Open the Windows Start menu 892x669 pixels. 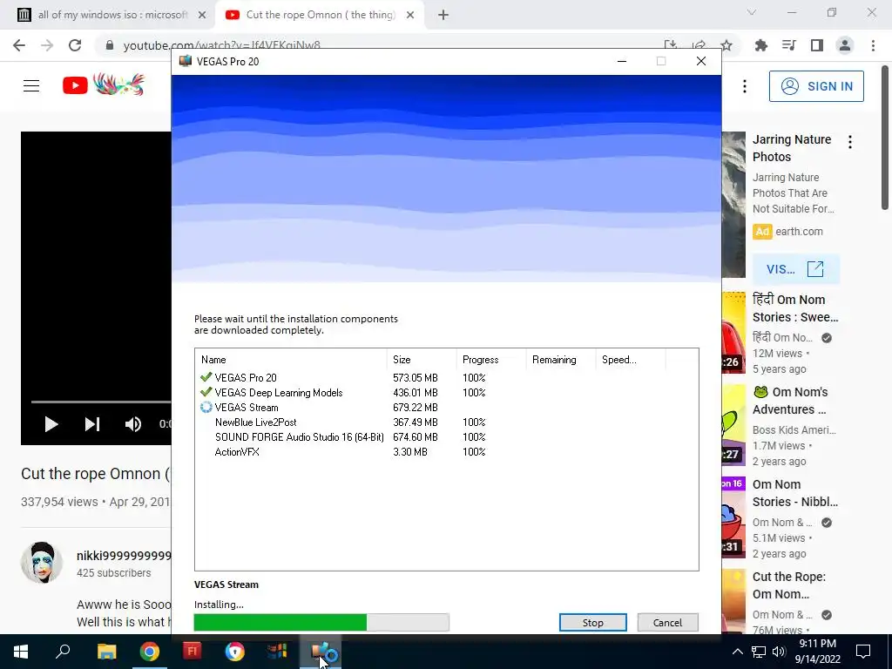[x=21, y=652]
